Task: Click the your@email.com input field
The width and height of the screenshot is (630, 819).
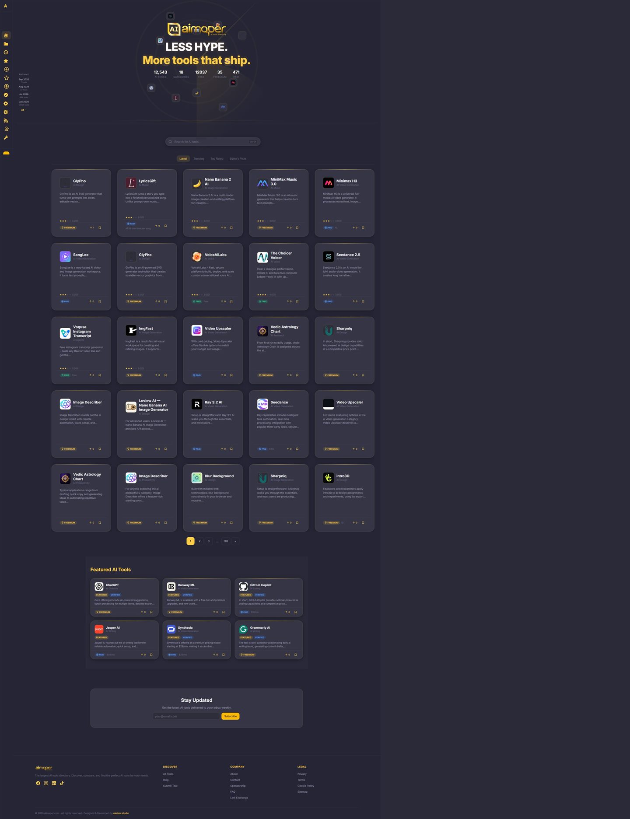Action: coord(186,716)
